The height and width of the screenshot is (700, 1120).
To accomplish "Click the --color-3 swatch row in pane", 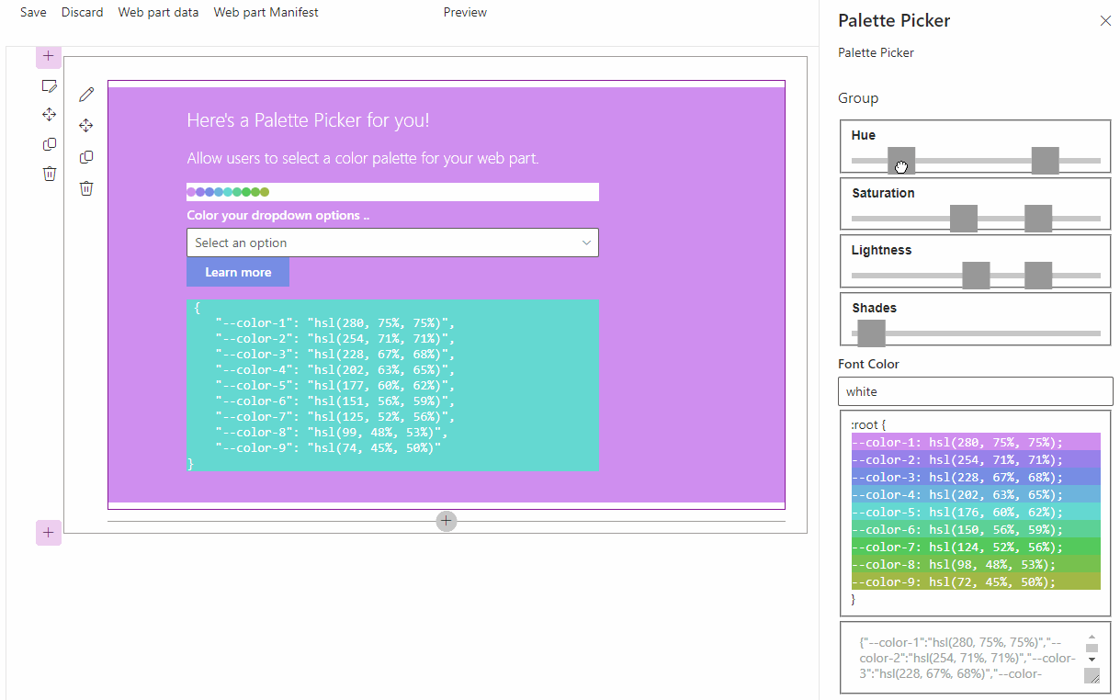I will (x=976, y=477).
